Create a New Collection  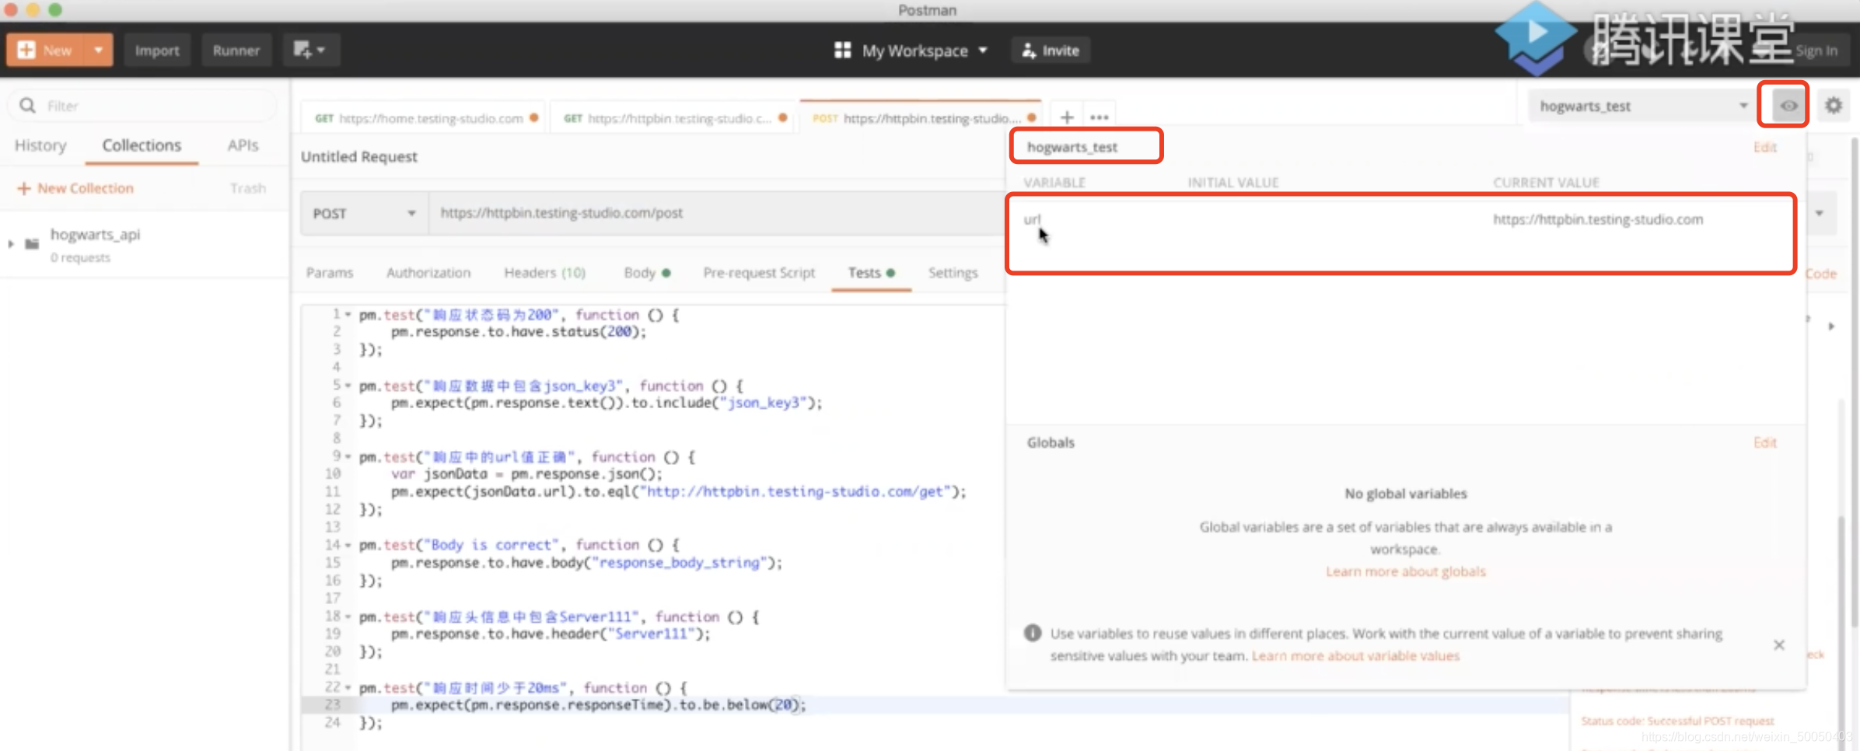(x=76, y=188)
